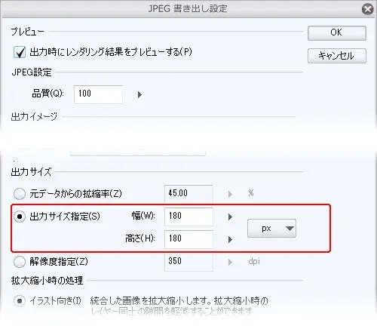Open the px unit dropdown

click(x=271, y=228)
